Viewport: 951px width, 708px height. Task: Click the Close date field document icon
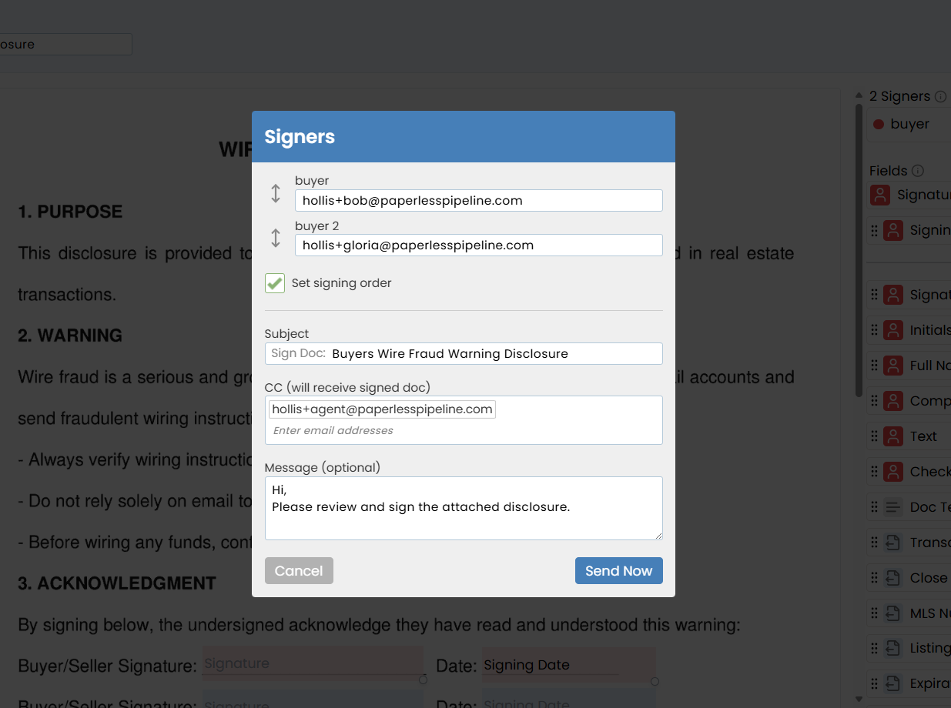point(893,578)
